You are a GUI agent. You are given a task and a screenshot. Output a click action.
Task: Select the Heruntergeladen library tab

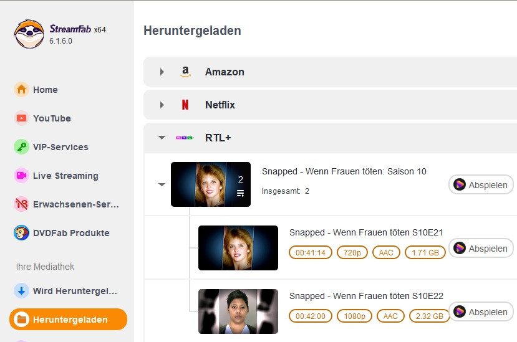click(x=69, y=320)
